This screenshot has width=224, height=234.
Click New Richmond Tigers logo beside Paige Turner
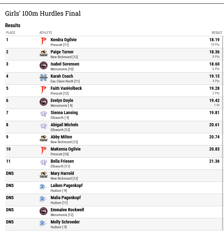pos(43,53)
